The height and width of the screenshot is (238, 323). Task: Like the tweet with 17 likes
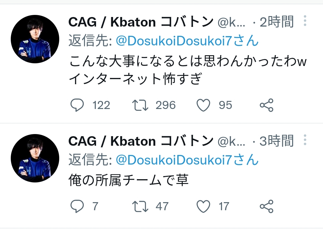click(203, 206)
